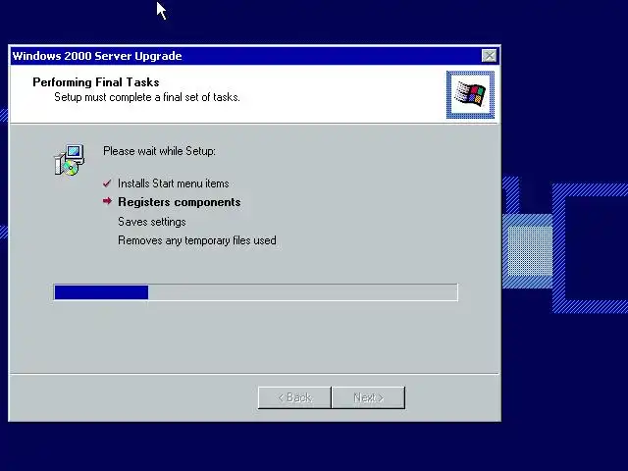This screenshot has width=628, height=471.
Task: Select the 'Saves settings' step text
Action: coord(152,222)
